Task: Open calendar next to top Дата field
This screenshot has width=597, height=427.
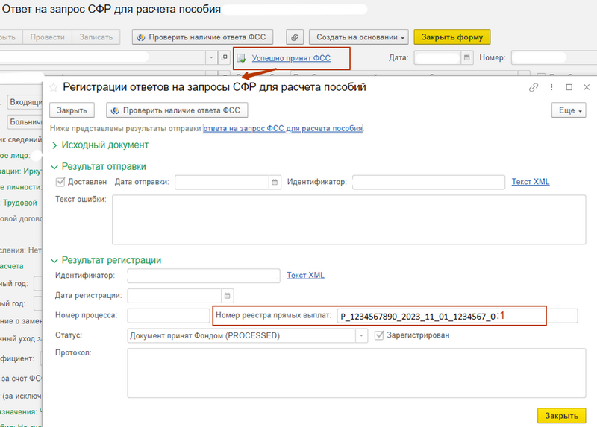Action: pyautogui.click(x=467, y=57)
